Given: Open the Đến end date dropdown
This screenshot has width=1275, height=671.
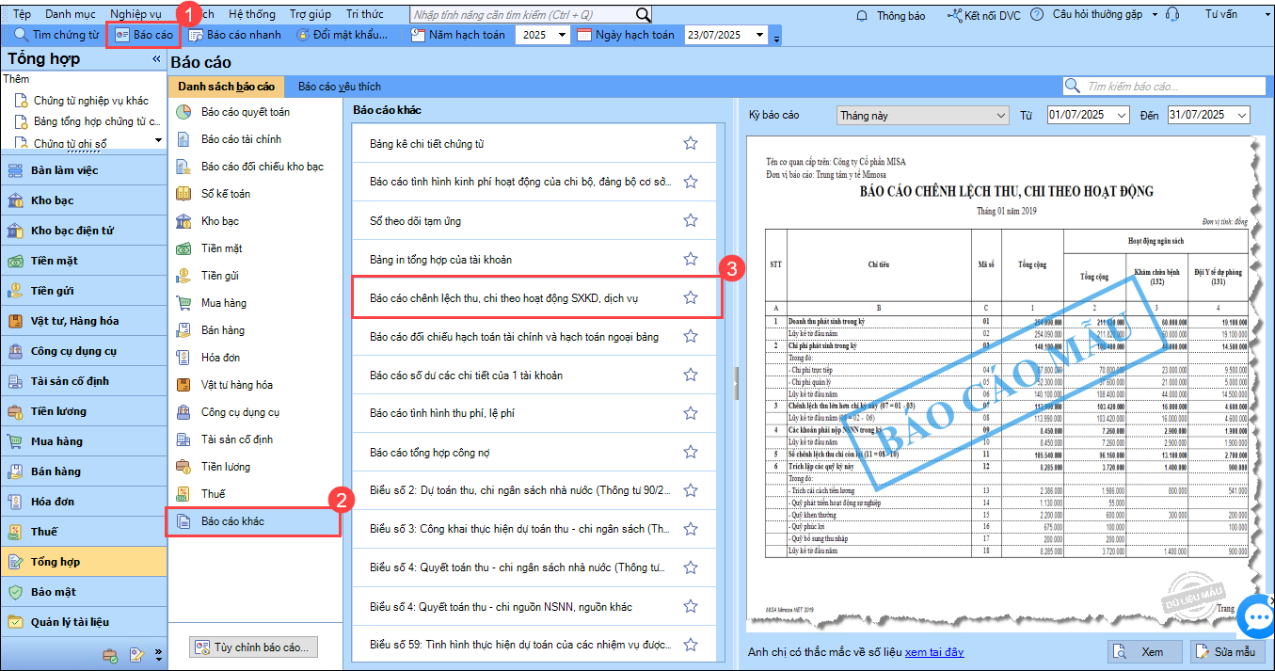Looking at the screenshot, I should 1242,115.
